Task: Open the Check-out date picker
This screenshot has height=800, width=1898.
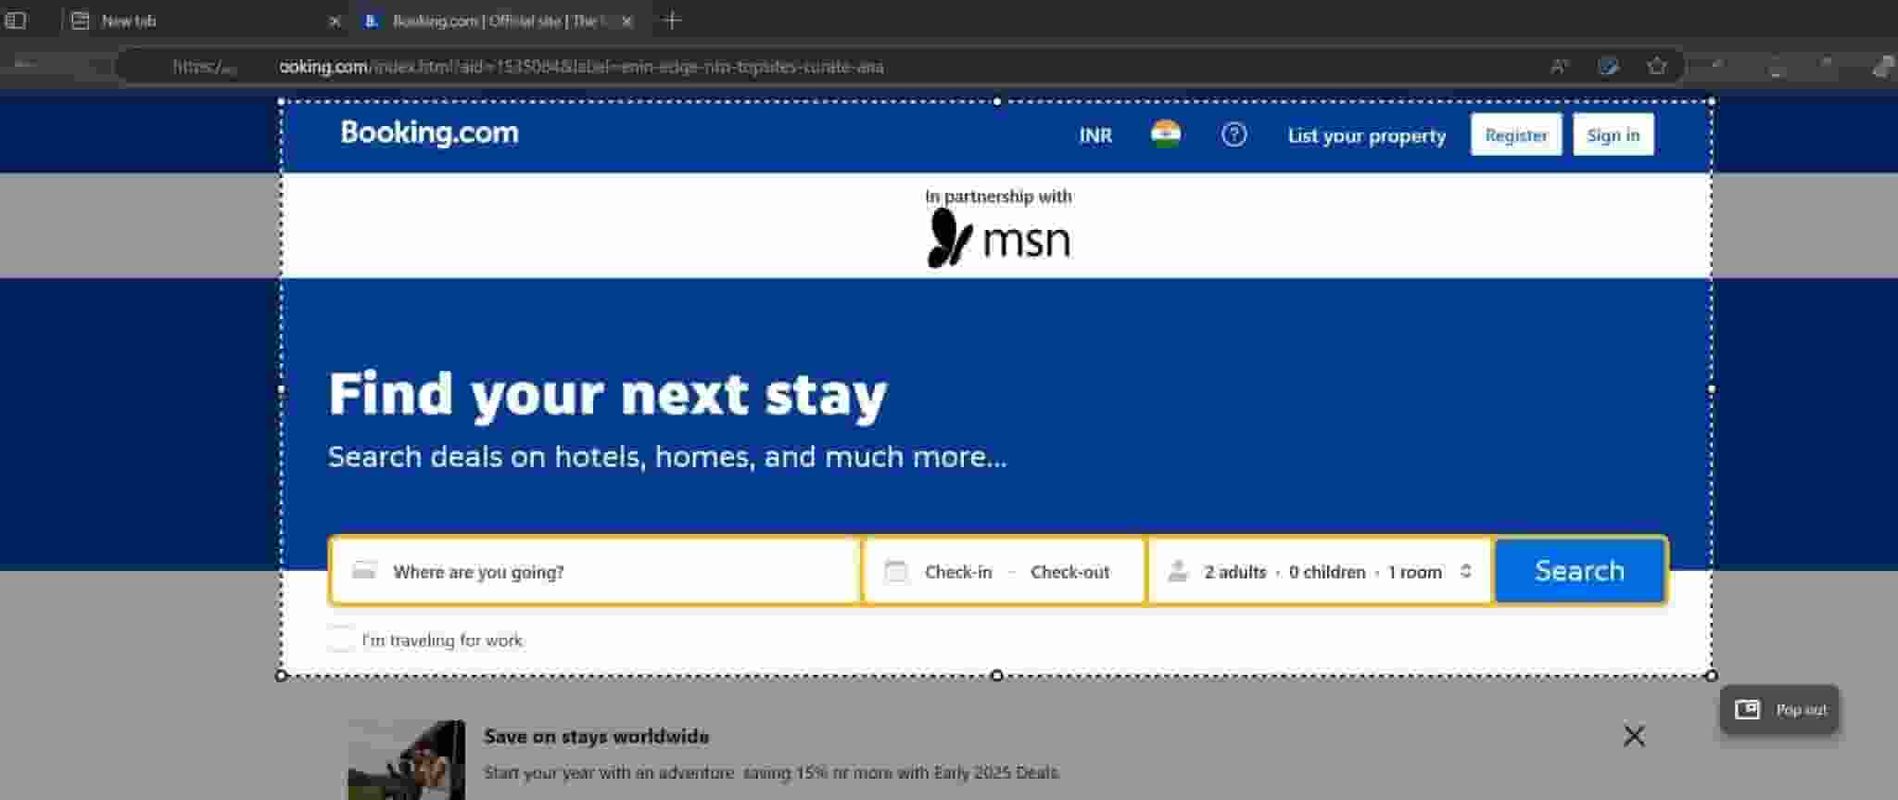Action: point(1069,572)
